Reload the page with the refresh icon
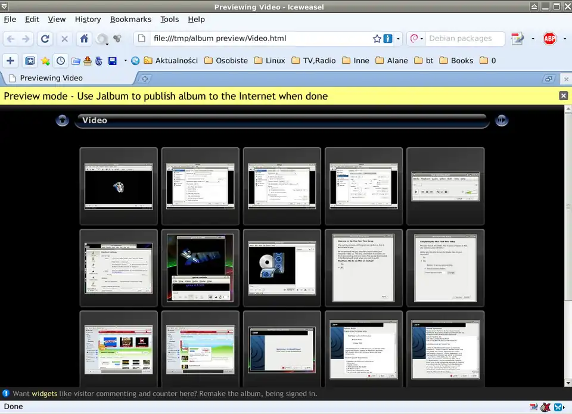The image size is (572, 414). click(x=45, y=39)
